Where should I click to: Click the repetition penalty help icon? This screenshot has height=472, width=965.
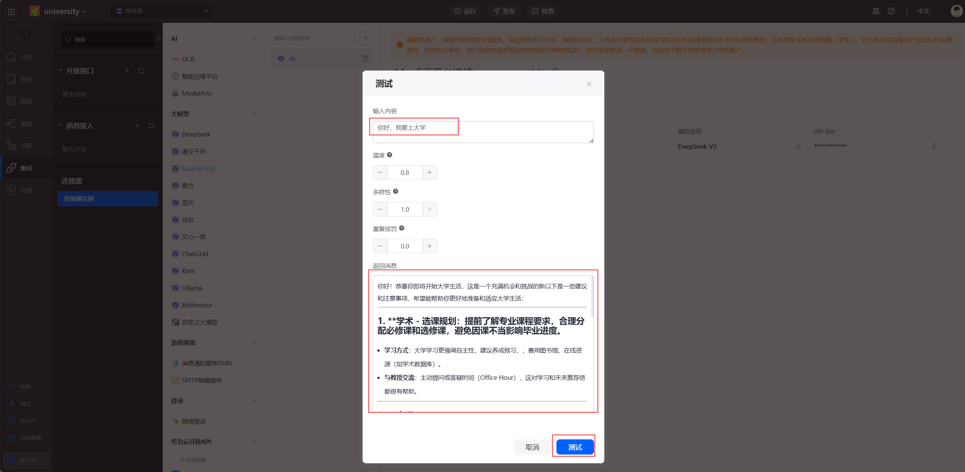pyautogui.click(x=402, y=228)
